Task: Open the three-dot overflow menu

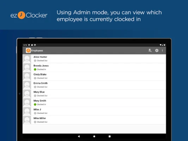Action: (x=162, y=50)
